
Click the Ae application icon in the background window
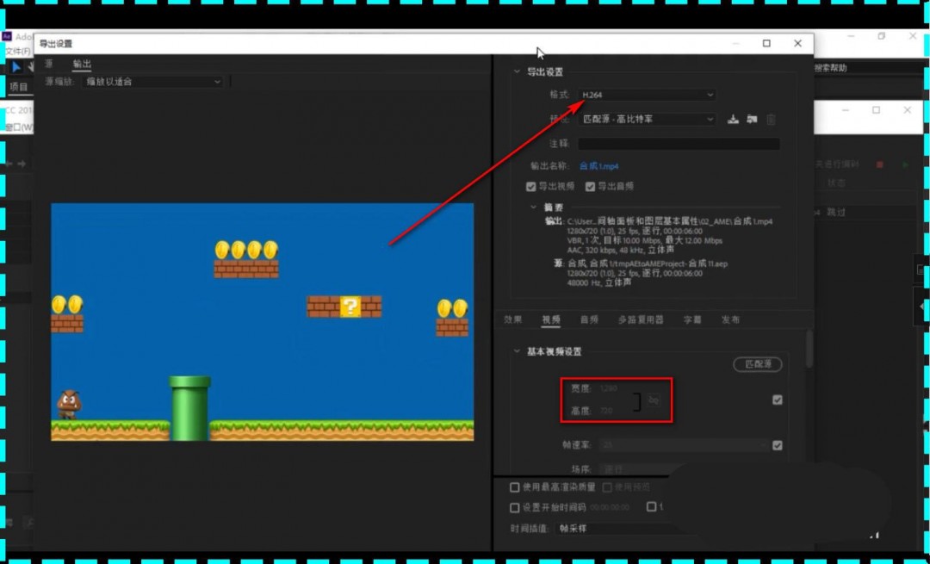6,36
